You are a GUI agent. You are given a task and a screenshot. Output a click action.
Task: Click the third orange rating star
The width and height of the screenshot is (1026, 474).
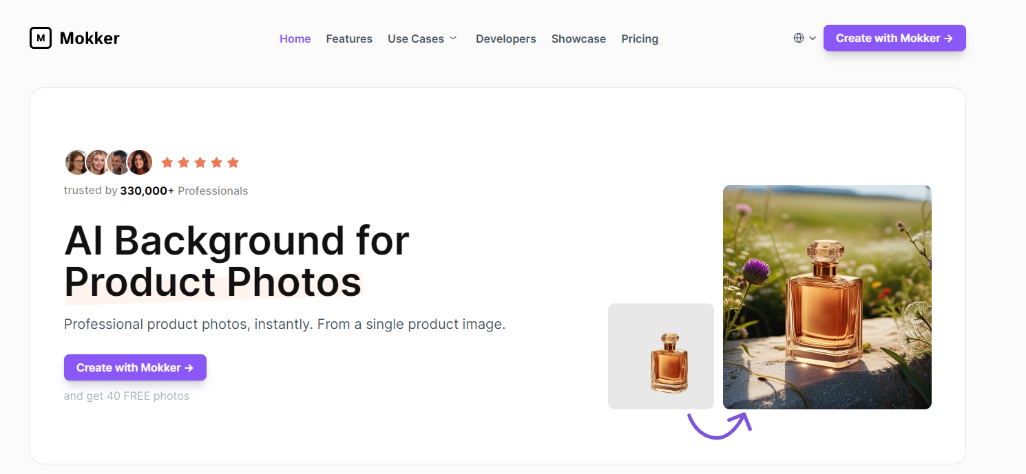(200, 162)
